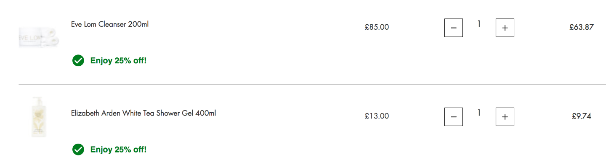Increase quantity of Elizabeth Arden Shower Gel

[x=505, y=117]
